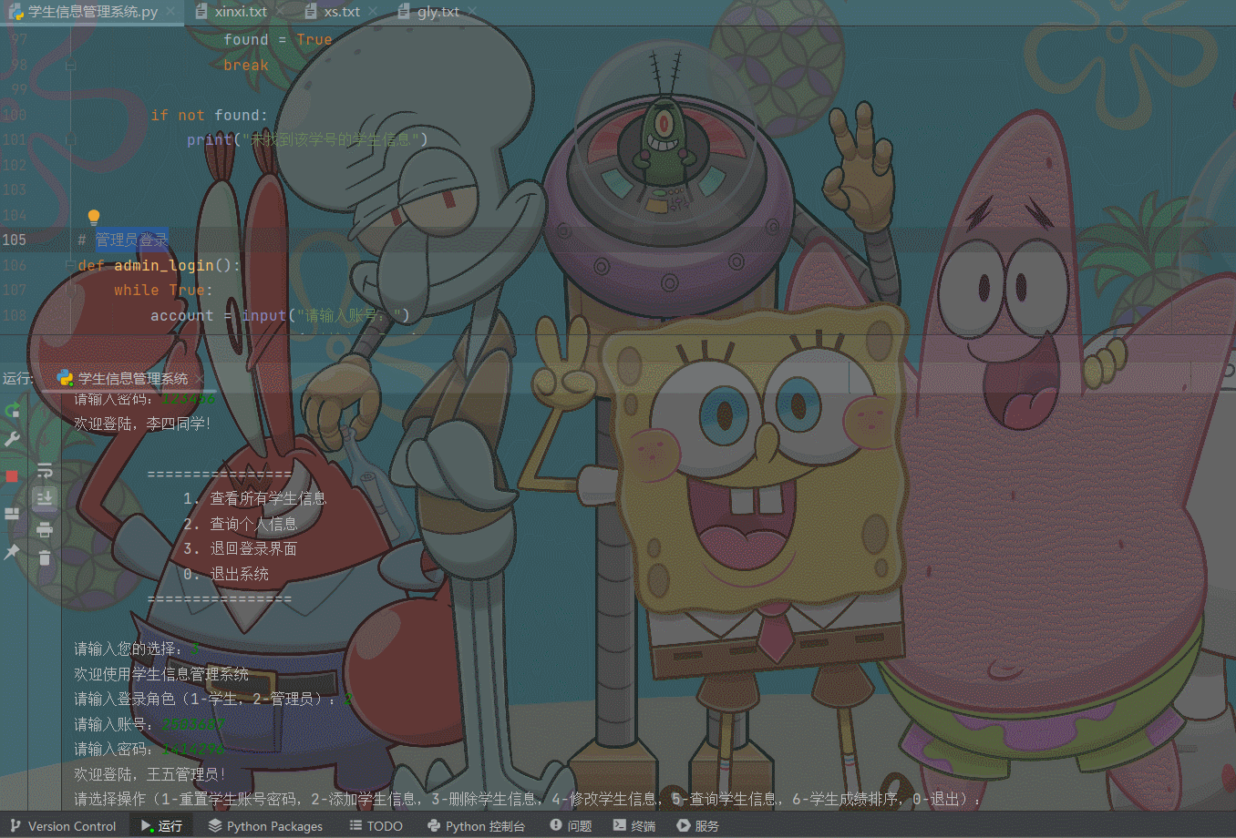
Task: Switch to the gly.txt editor tab
Action: 438,12
